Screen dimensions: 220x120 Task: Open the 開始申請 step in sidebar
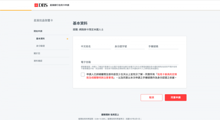[x=38, y=31]
